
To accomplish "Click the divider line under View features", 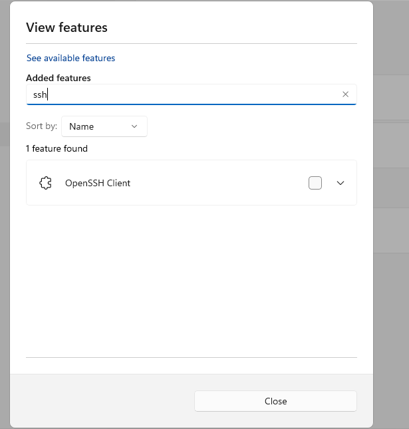I will 192,43.
